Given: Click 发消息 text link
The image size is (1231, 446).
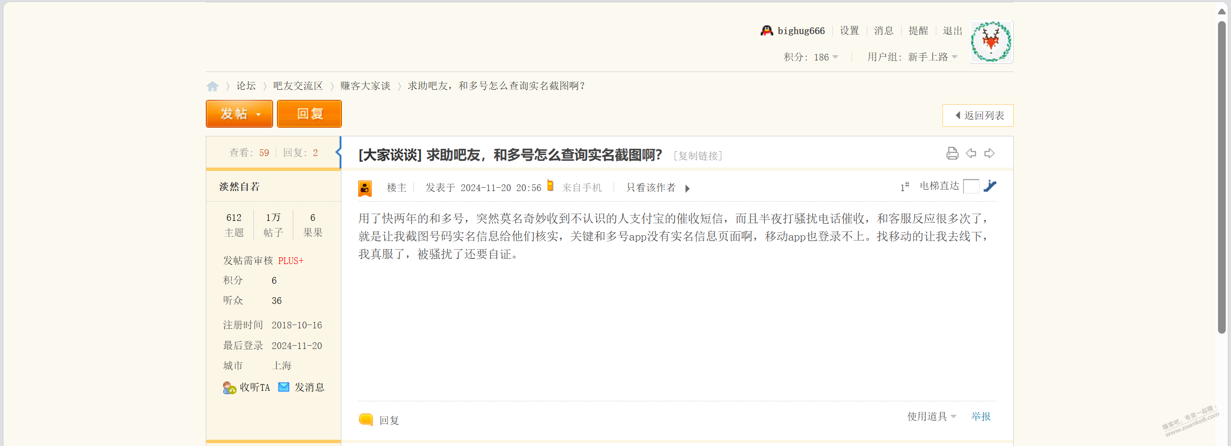Looking at the screenshot, I should coord(310,387).
